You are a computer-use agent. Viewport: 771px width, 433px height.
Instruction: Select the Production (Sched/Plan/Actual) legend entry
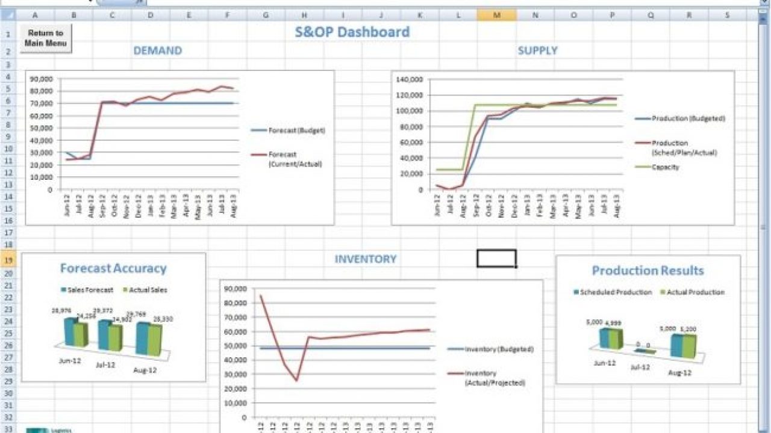click(x=676, y=147)
